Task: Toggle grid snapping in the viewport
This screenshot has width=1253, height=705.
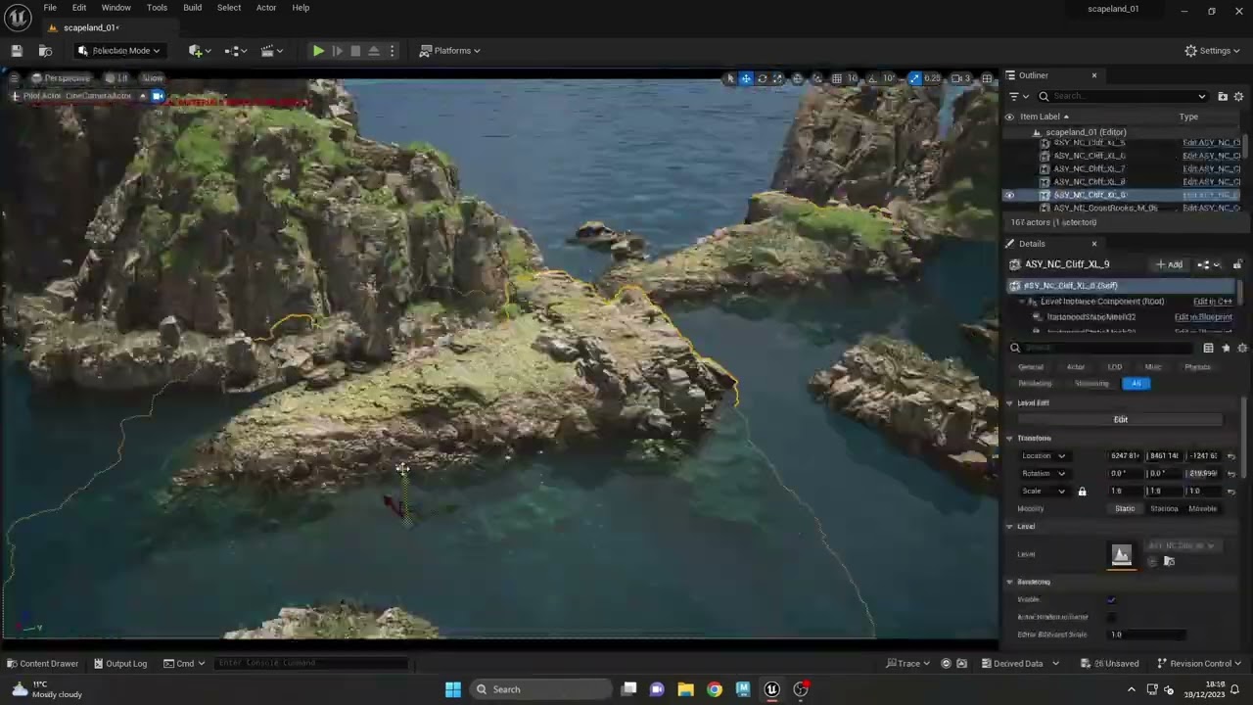Action: pos(837,78)
